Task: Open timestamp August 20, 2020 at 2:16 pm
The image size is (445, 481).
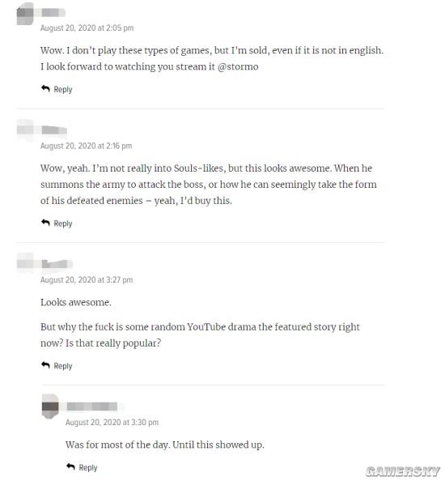Action: tap(86, 146)
